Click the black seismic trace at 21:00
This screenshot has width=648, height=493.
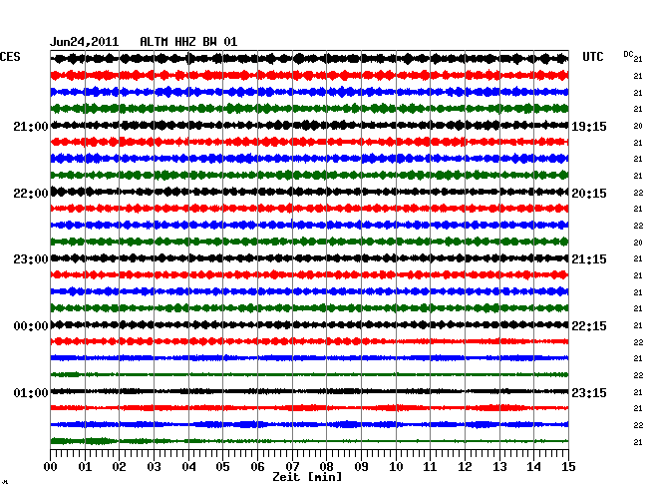(x=309, y=125)
